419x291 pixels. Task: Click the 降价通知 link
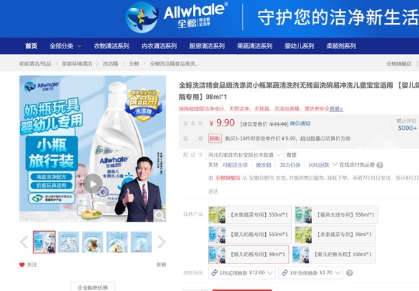point(300,123)
